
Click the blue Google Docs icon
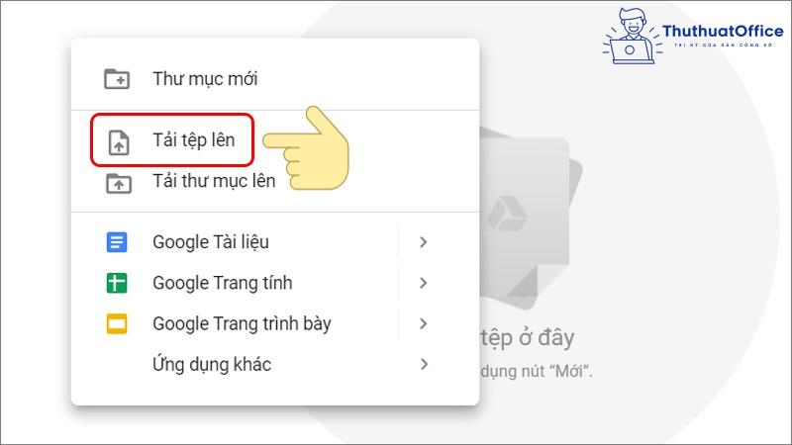tap(117, 242)
